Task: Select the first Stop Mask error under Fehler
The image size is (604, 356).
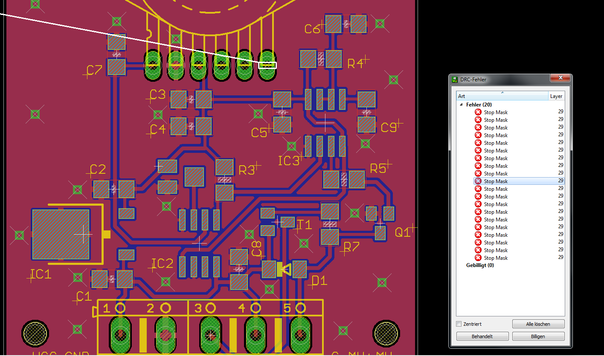Action: click(519, 112)
